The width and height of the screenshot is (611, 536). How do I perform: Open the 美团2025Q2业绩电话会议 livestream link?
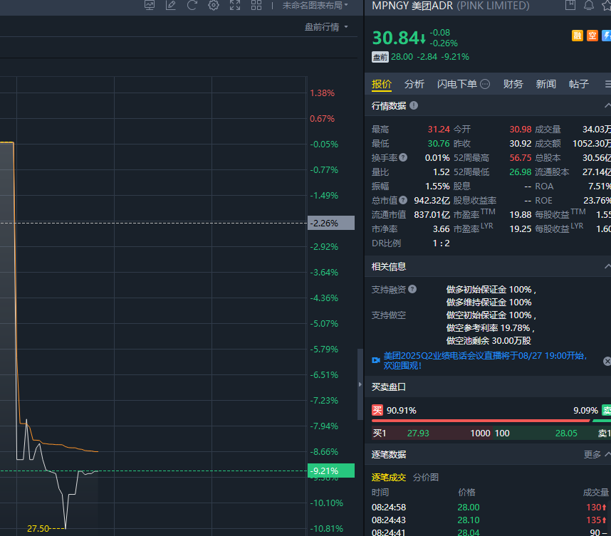[x=485, y=361]
